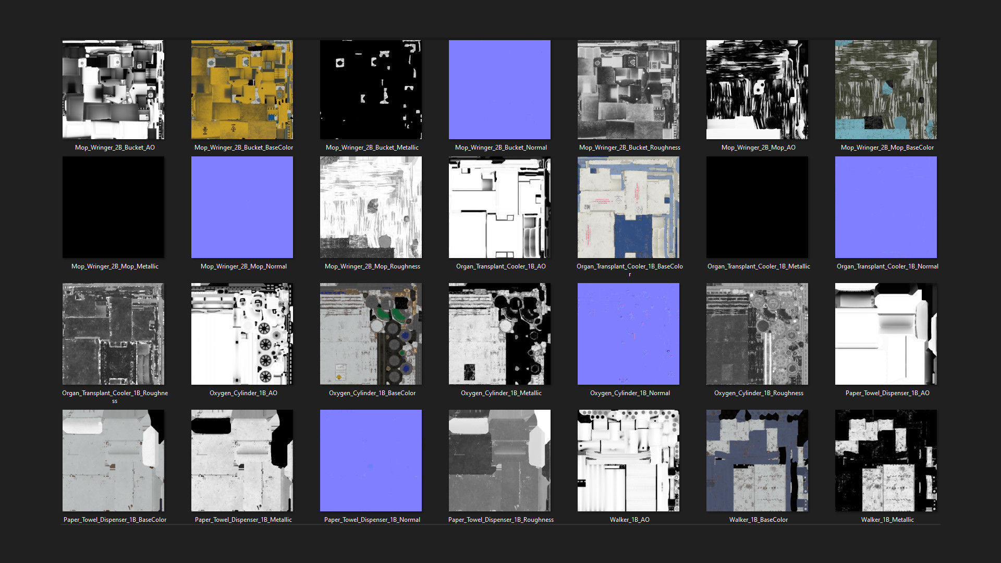The height and width of the screenshot is (563, 1001).
Task: Select the Mop_Wringer_2B_Mop_AO texture
Action: coord(757,90)
